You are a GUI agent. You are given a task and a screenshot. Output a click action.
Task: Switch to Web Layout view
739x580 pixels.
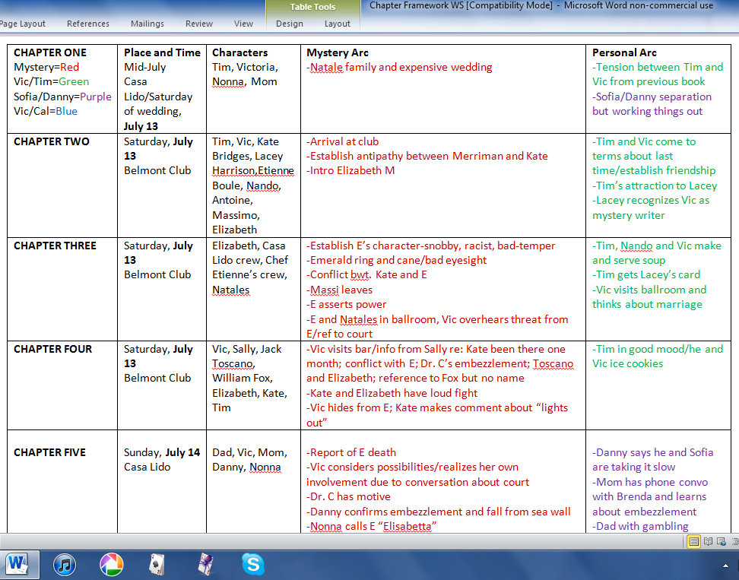(x=720, y=541)
